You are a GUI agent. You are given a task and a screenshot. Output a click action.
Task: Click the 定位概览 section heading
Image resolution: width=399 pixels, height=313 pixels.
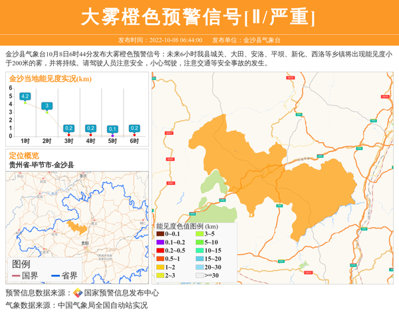23,156
